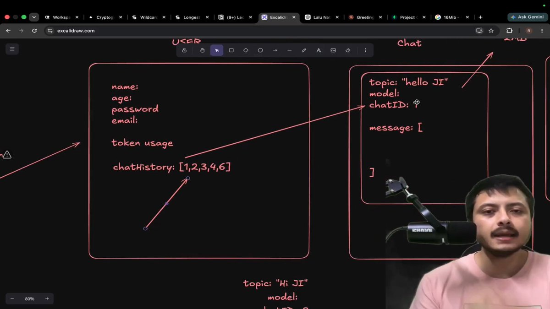Viewport: 550px width, 309px height.
Task: Click the topic: "Hi JI" text
Action: tap(275, 283)
